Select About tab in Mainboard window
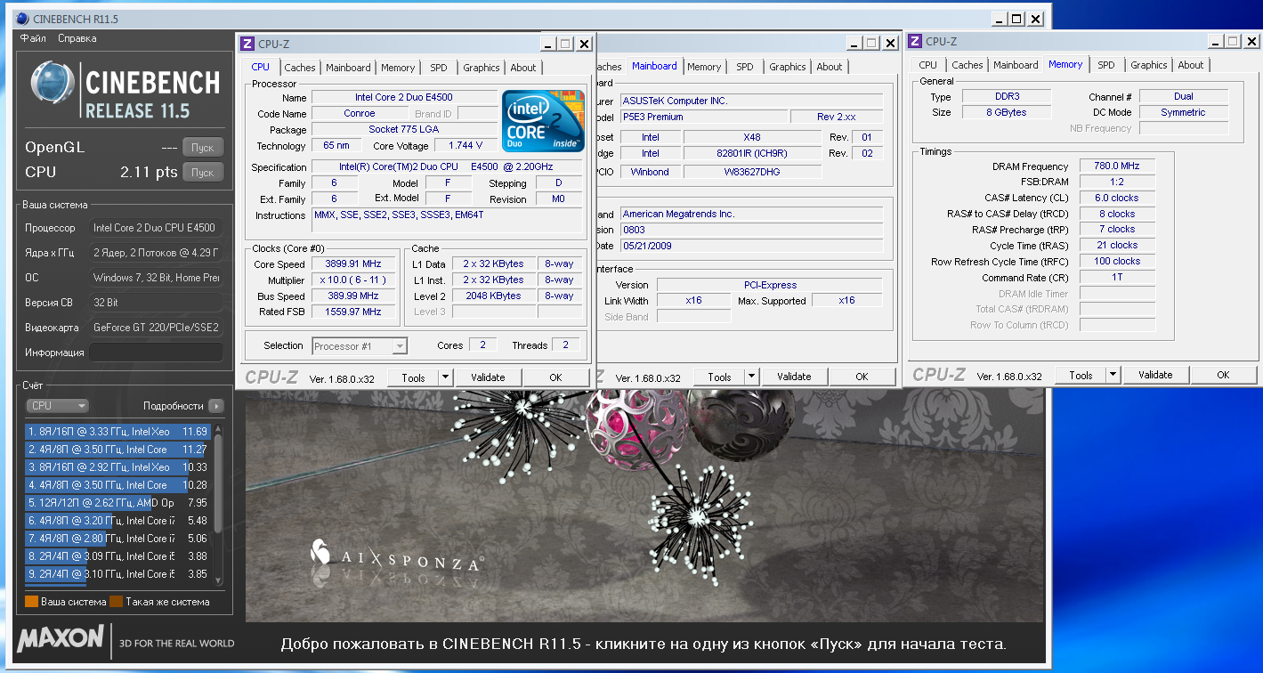Screen dimensions: 1263x673 830,67
